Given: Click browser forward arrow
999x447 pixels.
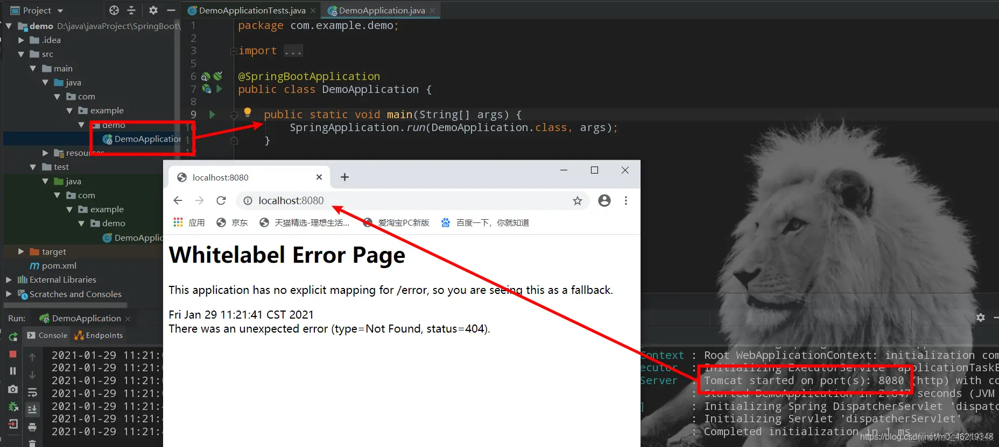Looking at the screenshot, I should coord(199,200).
